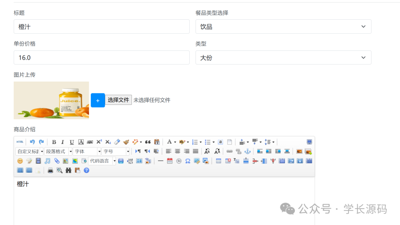Viewport: 400px width, 225px height.
Task: Print the editor content
Action: [x=50, y=171]
